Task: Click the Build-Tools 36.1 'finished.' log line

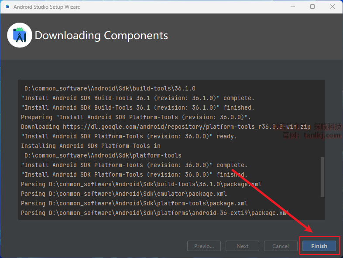Action: [x=137, y=107]
